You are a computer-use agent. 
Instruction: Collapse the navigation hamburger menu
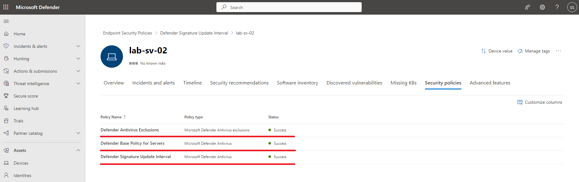coord(6,21)
